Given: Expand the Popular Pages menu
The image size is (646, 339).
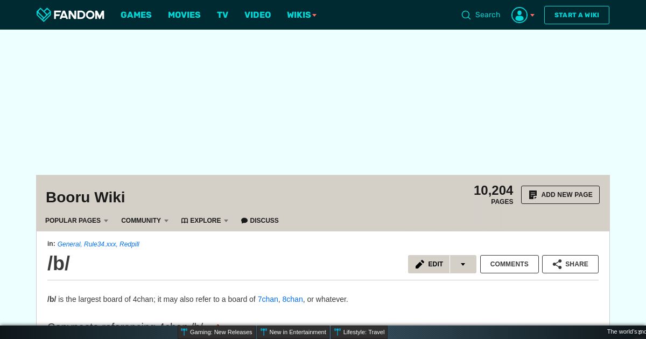Looking at the screenshot, I should pos(76,221).
